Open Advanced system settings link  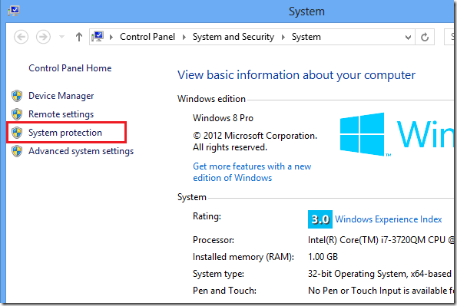click(x=81, y=151)
